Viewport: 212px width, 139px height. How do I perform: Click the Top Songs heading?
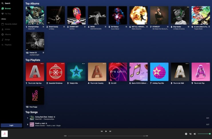point(31,112)
